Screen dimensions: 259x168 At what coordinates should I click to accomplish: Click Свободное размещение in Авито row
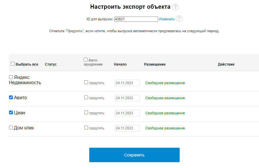pyautogui.click(x=165, y=98)
